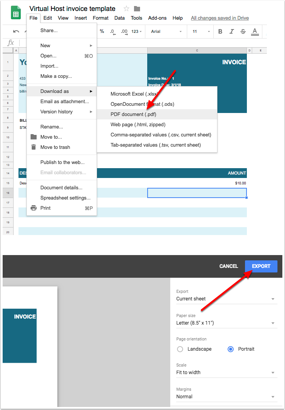Viewport: 285px width, 410px height.
Task: Format as percent with % button
Action: pyautogui.click(x=102, y=31)
